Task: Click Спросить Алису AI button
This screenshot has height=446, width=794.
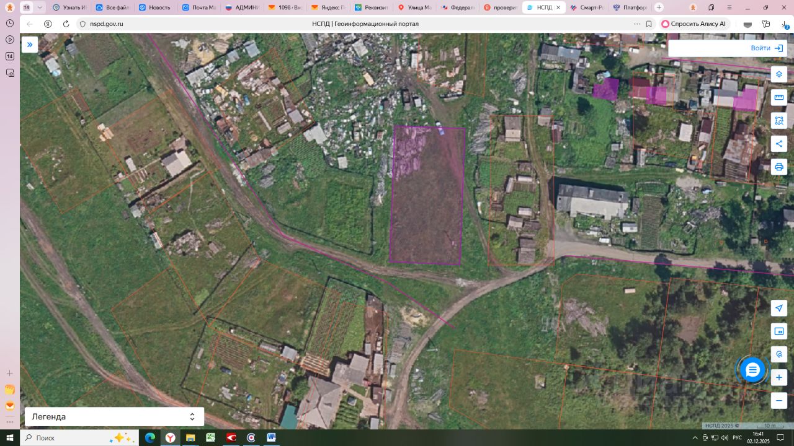Action: 694,24
